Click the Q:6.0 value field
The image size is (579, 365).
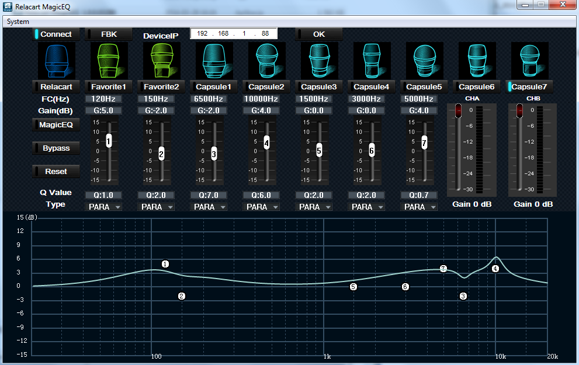point(261,195)
